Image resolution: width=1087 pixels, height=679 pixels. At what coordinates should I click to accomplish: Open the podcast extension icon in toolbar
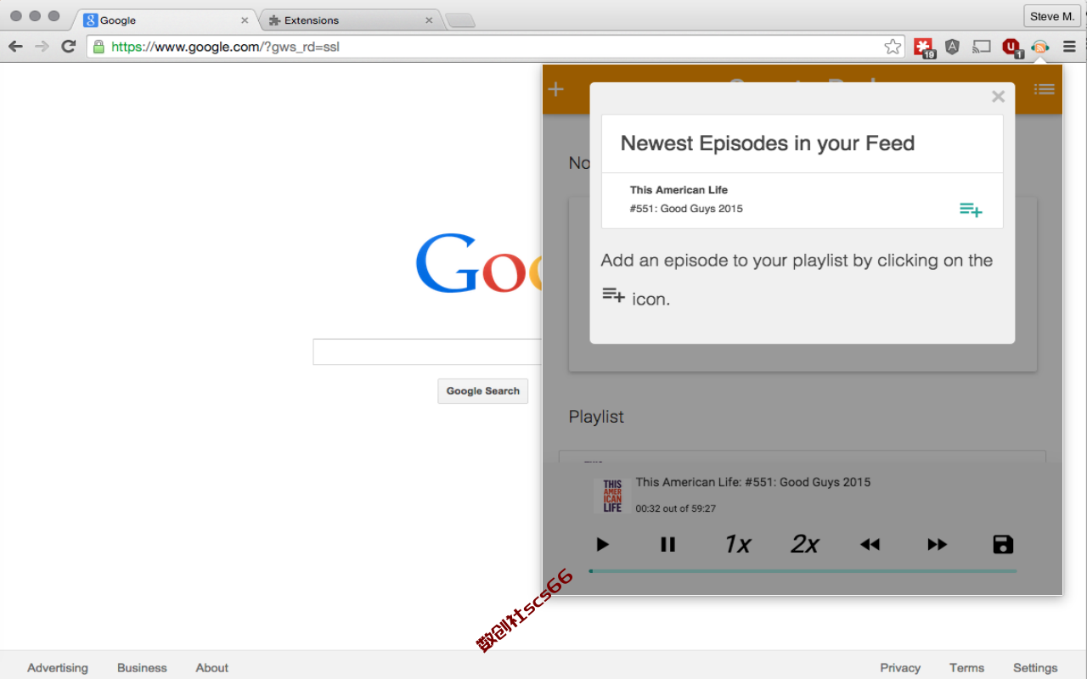[x=1040, y=47]
